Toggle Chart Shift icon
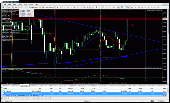The height and width of the screenshot is (103, 170). click(x=114, y=7)
